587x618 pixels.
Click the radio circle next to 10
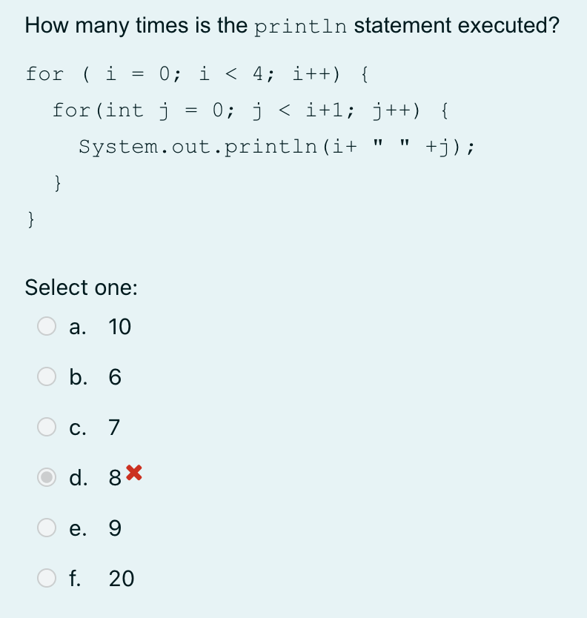47,326
